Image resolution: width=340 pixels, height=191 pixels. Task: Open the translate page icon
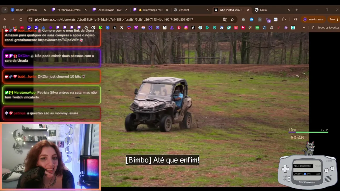pos(225,19)
